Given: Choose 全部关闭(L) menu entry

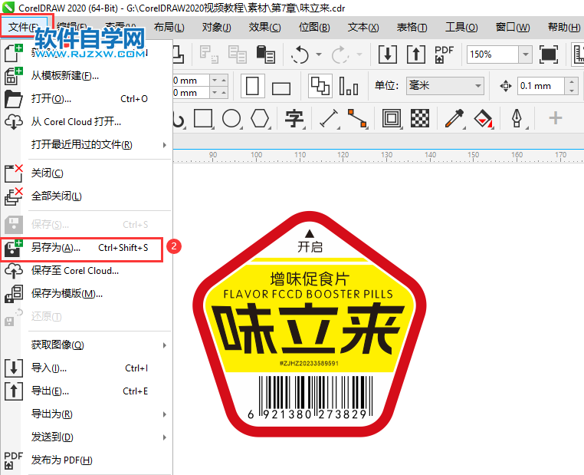Looking at the screenshot, I should point(87,196).
